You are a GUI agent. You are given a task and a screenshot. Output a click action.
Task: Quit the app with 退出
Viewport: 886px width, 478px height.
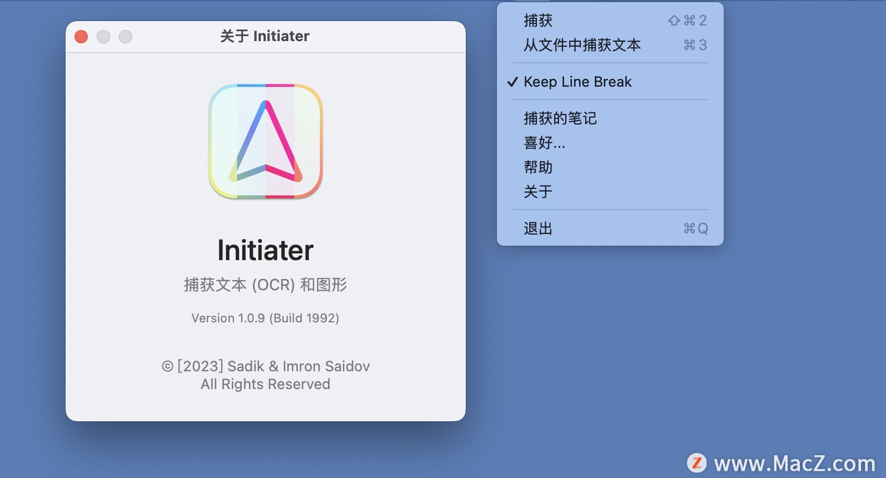tap(610, 228)
